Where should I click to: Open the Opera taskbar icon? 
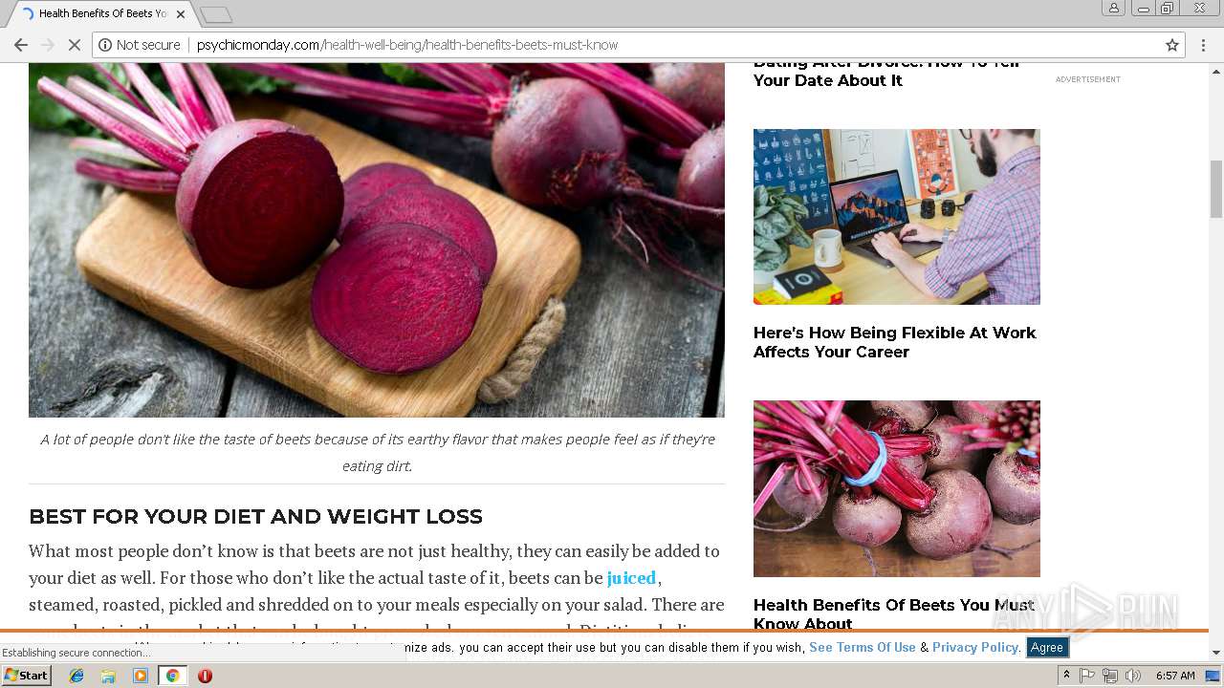click(x=205, y=676)
